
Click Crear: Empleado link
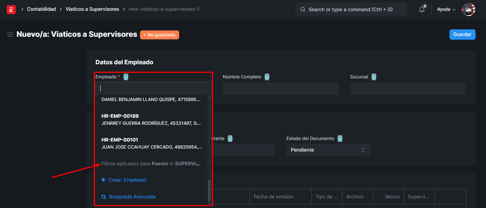coord(127,180)
